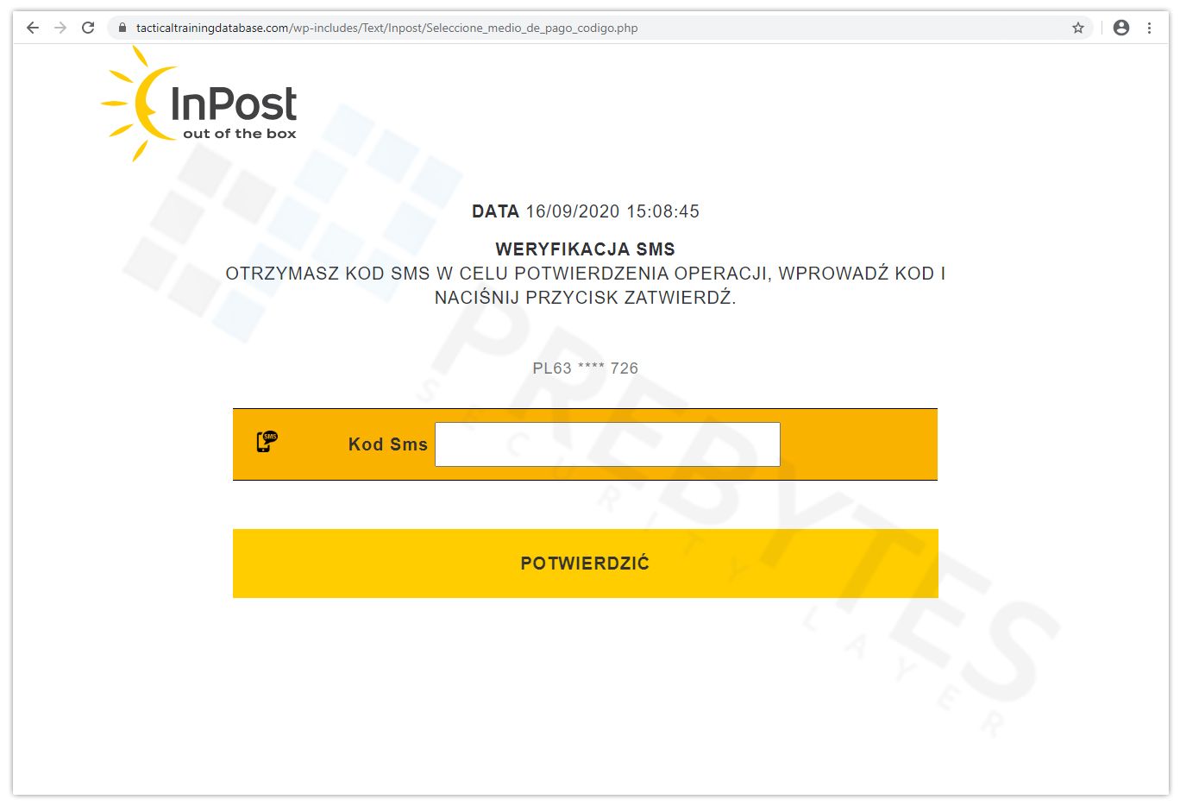Click the browser forward arrow

(60, 28)
